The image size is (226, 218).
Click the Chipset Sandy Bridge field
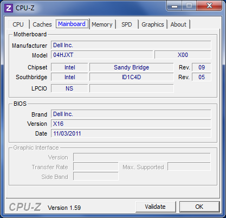[132, 67]
